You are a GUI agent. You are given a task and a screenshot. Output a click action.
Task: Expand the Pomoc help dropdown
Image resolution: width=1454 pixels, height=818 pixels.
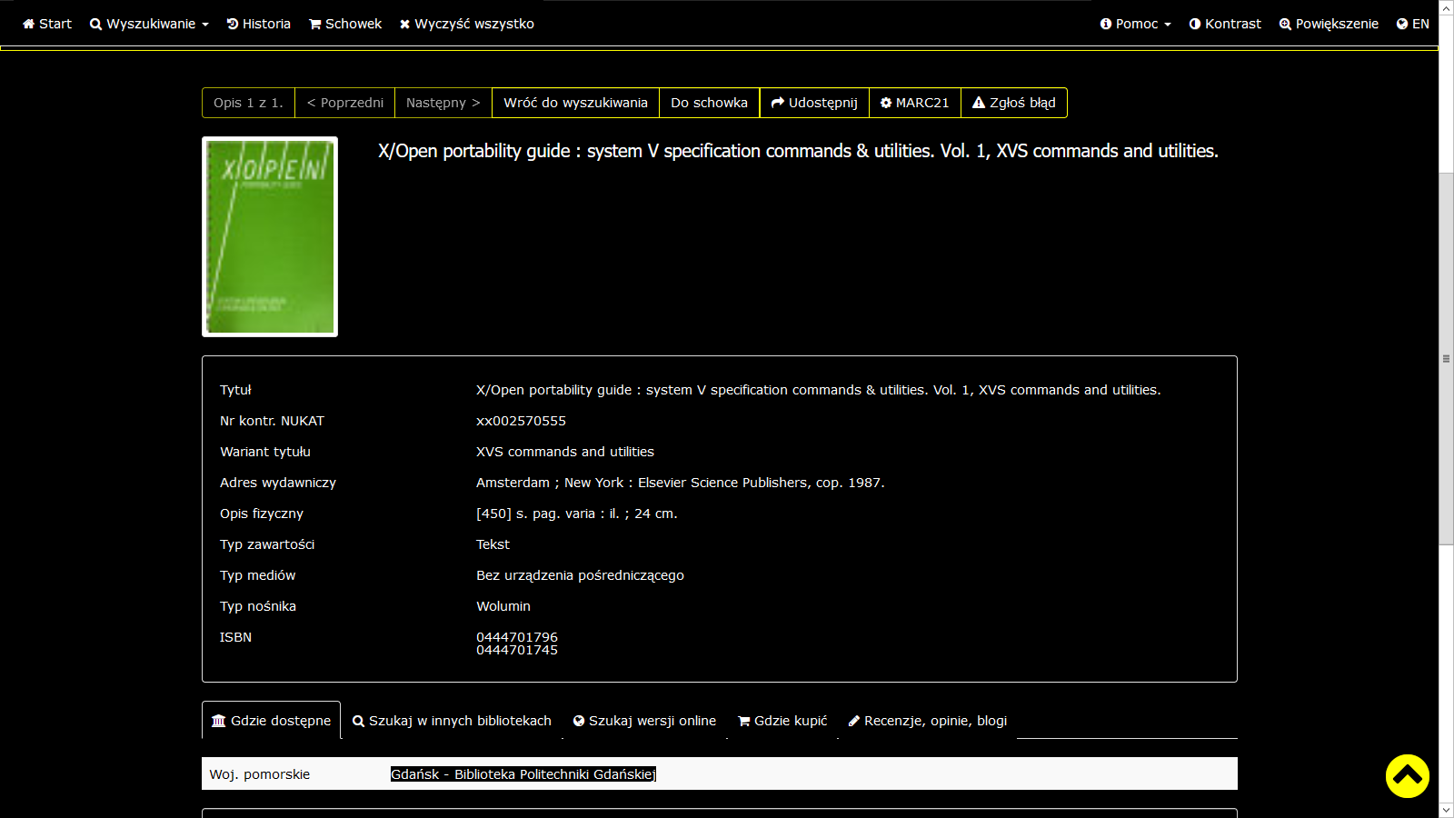1135,25
